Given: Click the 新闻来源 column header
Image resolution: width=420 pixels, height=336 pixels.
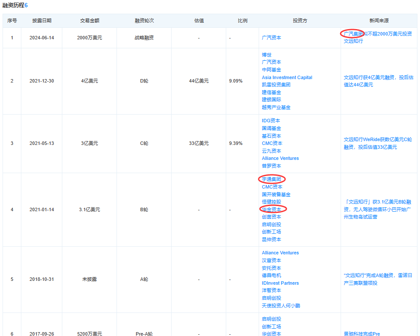Looking at the screenshot, I should (379, 21).
